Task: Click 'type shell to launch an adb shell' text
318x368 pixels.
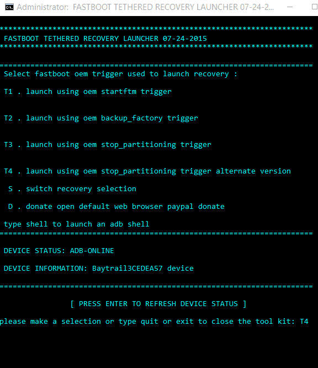Action: 76,224
